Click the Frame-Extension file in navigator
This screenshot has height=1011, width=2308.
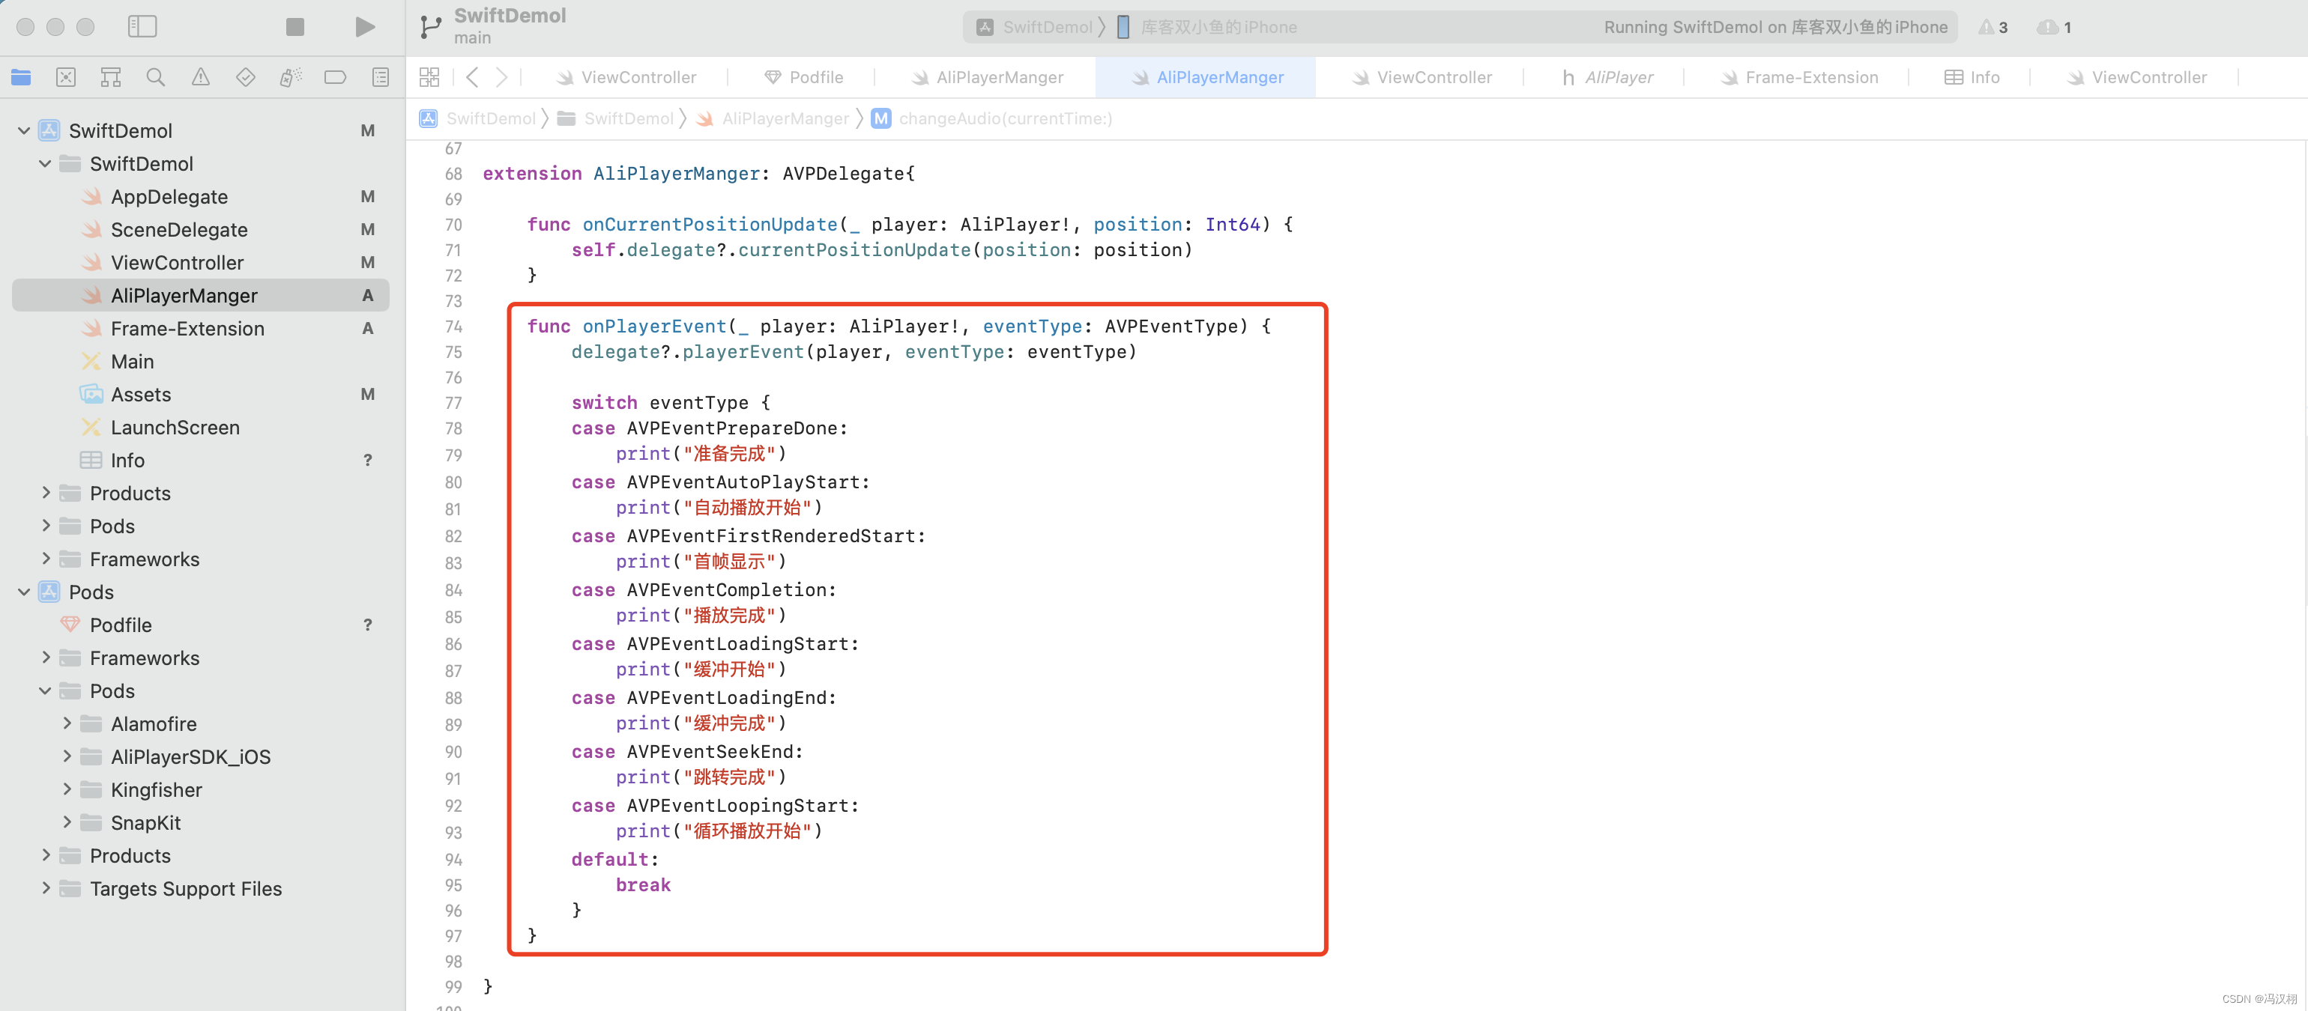click(x=187, y=328)
